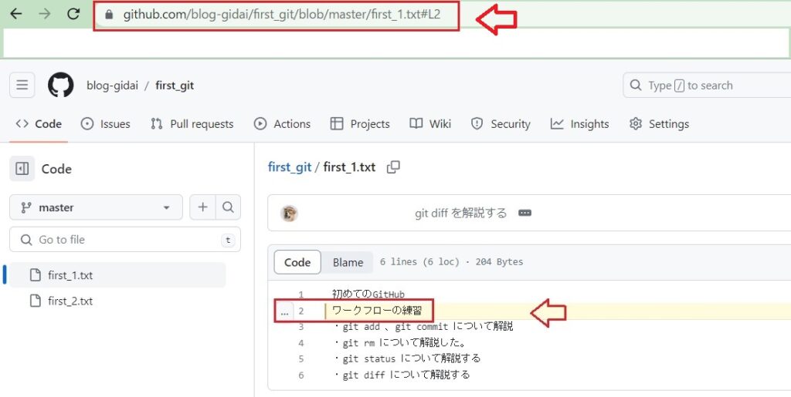Open the master branch dropdown
Viewport: 791px width, 397px height.
[96, 207]
